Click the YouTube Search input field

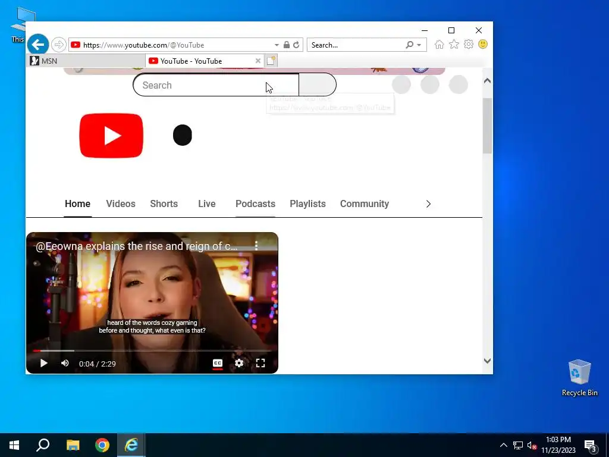point(216,84)
